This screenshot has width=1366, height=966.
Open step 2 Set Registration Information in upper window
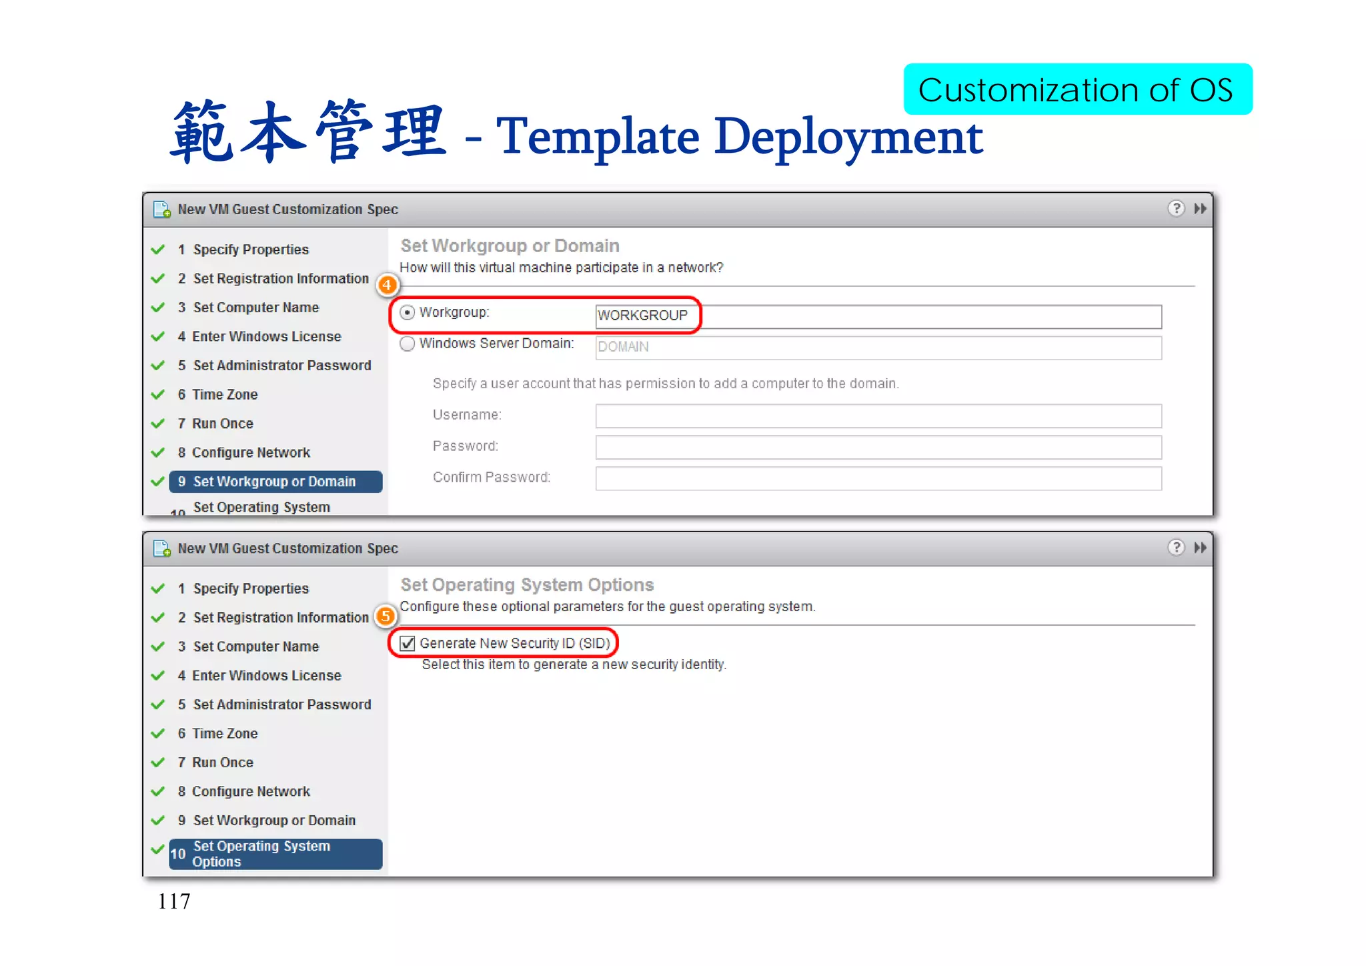273,278
